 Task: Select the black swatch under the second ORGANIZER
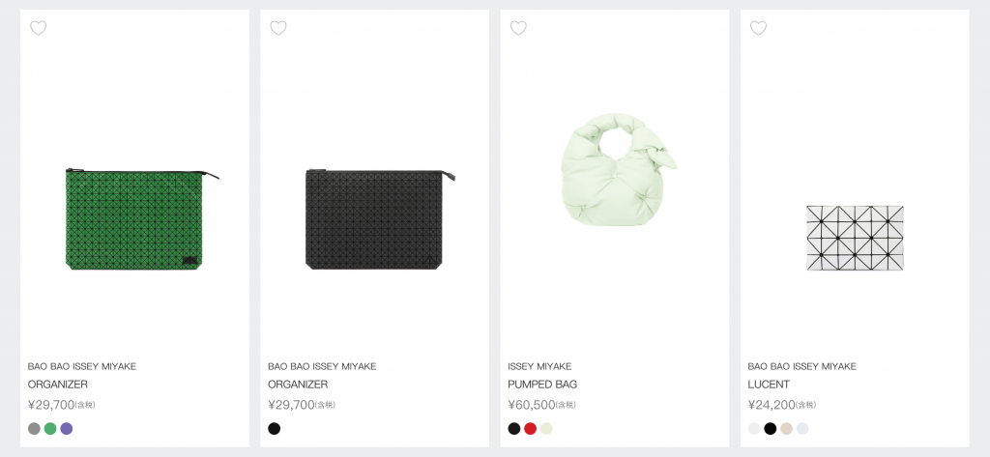275,428
